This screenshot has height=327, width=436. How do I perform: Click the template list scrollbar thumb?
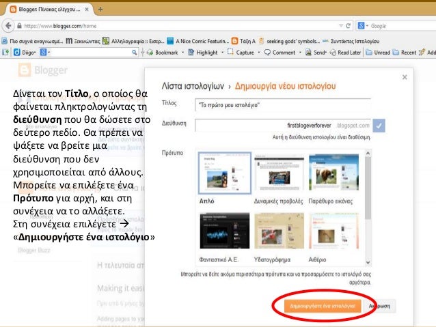(x=368, y=188)
